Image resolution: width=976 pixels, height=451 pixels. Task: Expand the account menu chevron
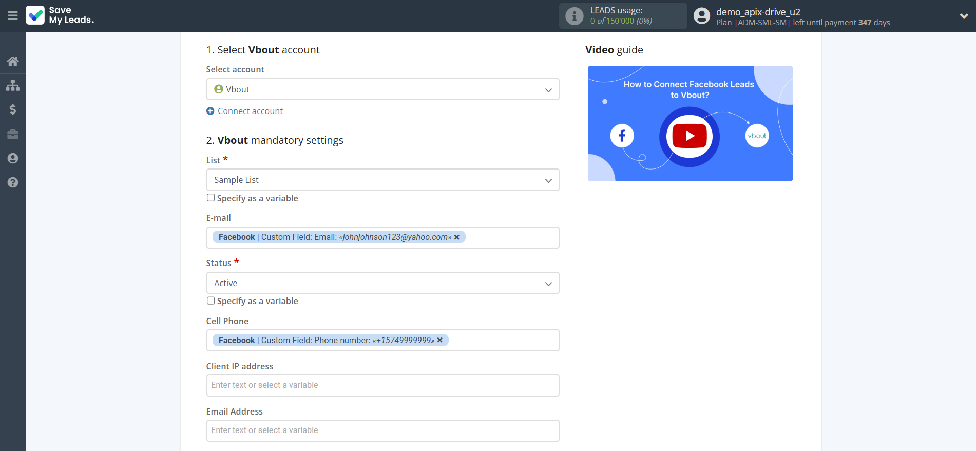964,16
